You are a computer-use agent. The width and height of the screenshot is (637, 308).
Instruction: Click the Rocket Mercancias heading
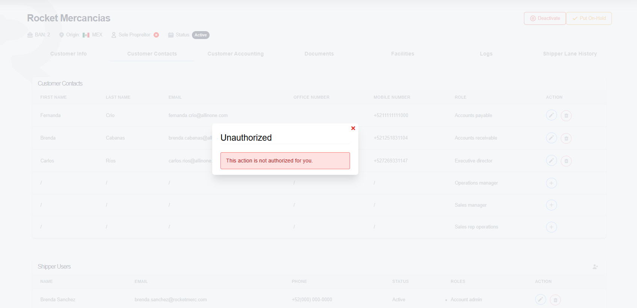[69, 18]
